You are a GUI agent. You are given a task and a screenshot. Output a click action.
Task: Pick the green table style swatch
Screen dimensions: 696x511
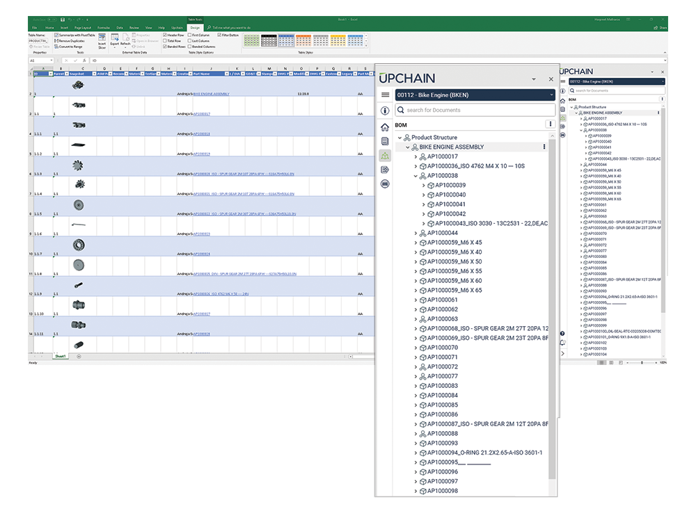pos(252,41)
